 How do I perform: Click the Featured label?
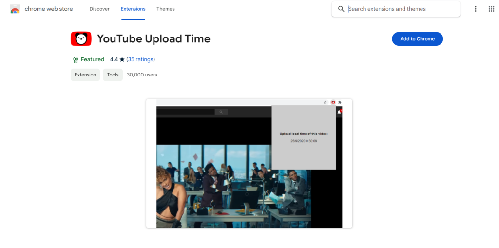[x=93, y=59]
